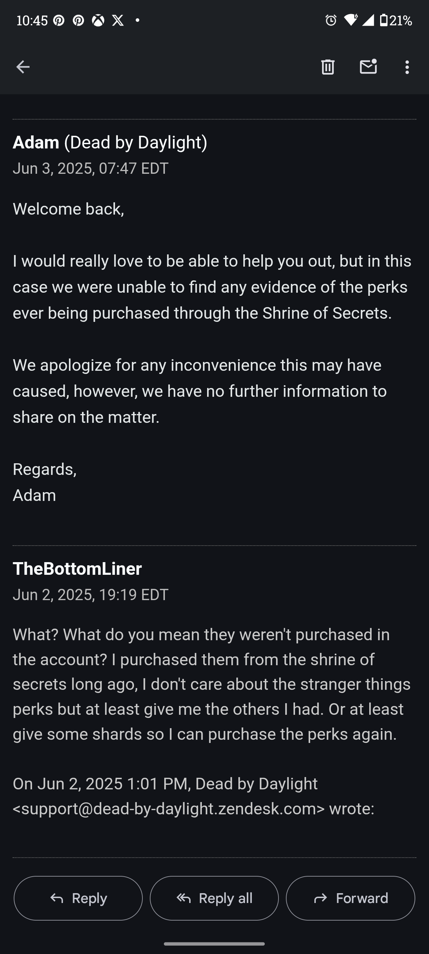Viewport: 429px width, 954px height.
Task: Tap the TheBottomLiner sender name
Action: [x=77, y=569]
